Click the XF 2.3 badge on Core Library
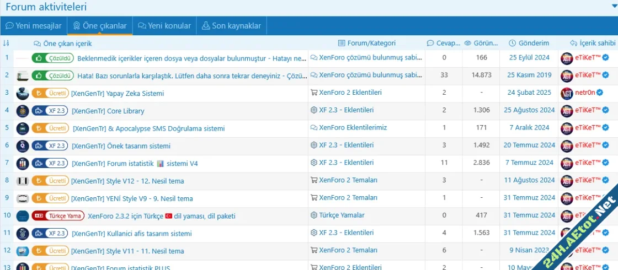Image resolution: width=618 pixels, height=270 pixels. click(x=50, y=111)
